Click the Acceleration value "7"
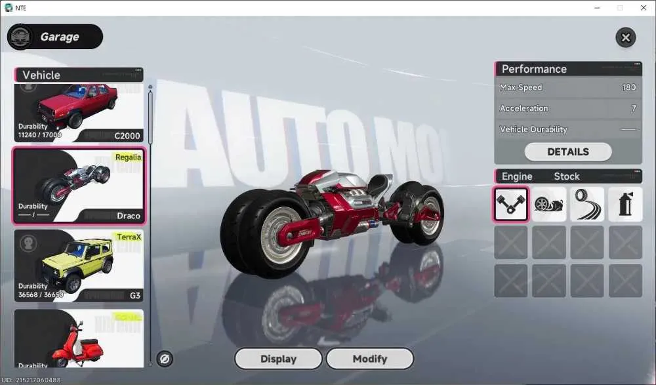Viewport: 656px width, 385px height. pos(634,108)
